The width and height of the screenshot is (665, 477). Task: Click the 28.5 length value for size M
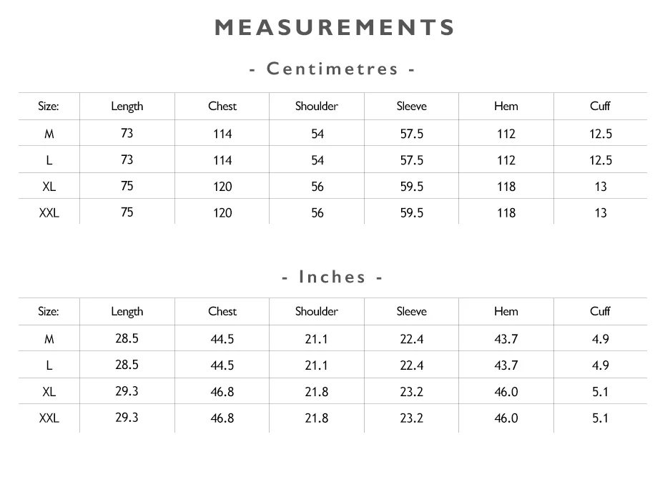(x=127, y=338)
